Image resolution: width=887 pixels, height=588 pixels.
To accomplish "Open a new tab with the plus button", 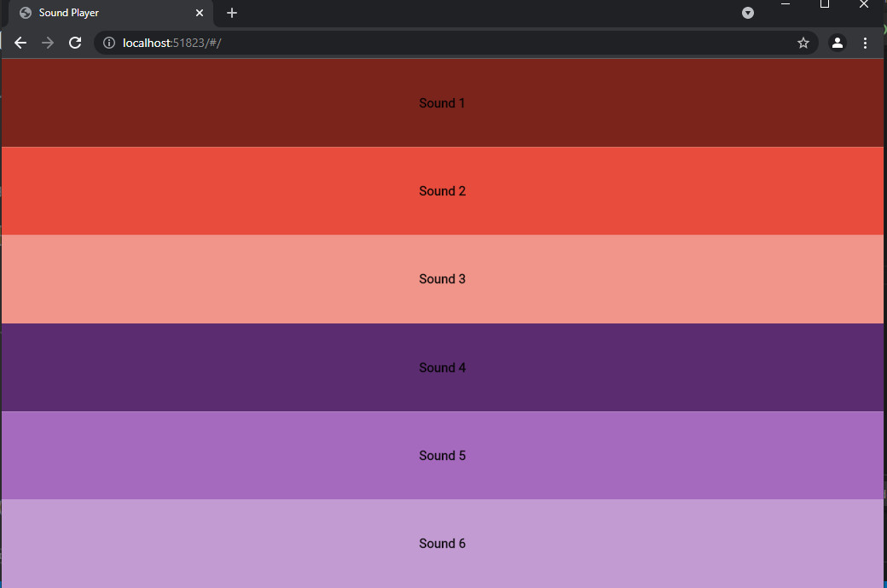I will click(231, 13).
